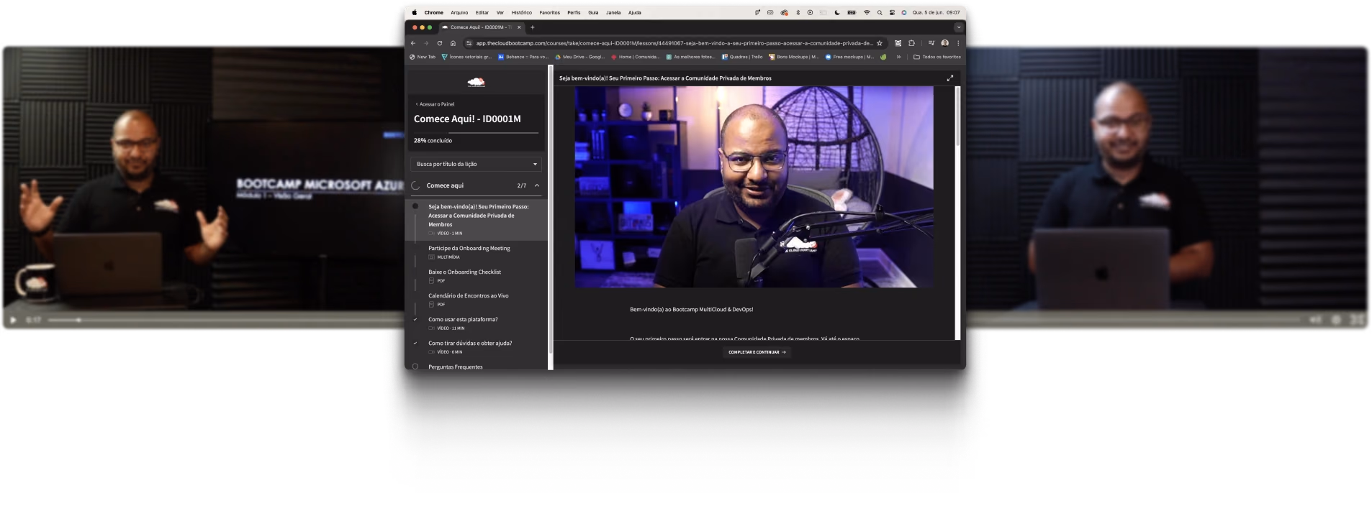
Task: Open the Favoritos menu
Action: (x=550, y=12)
